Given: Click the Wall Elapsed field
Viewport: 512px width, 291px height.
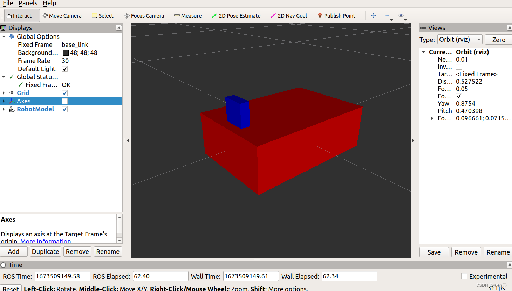Looking at the screenshot, I should pyautogui.click(x=349, y=276).
